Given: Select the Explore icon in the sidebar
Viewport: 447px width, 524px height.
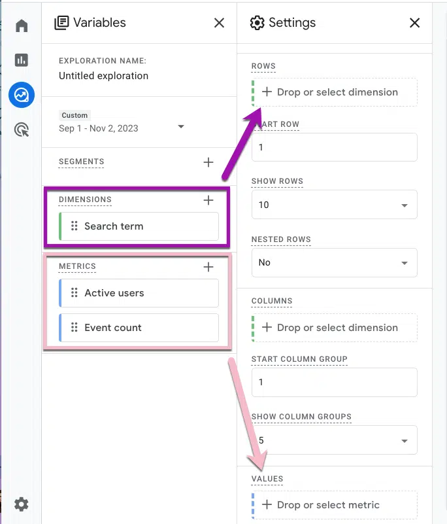Looking at the screenshot, I should coord(22,95).
